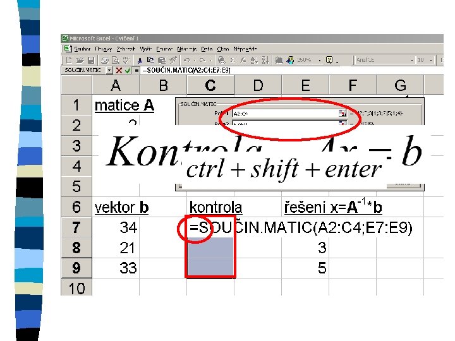Click the Insert Hyperlink globe icon
This screenshot has height=341, width=455.
coord(221,60)
